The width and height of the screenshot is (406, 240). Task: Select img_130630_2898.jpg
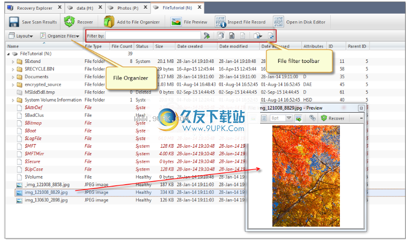click(x=46, y=200)
